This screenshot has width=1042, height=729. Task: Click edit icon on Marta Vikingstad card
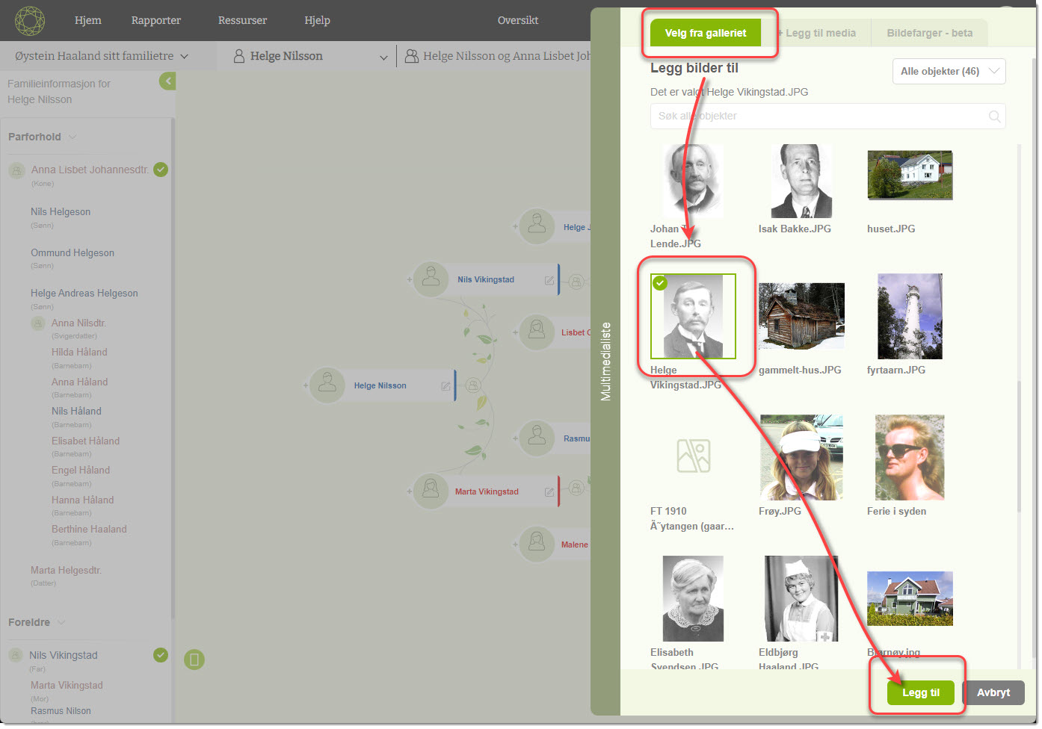coord(549,492)
